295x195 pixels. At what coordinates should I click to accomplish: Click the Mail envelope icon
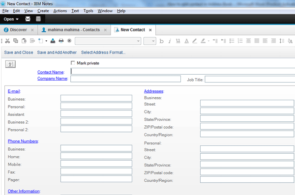(x=28, y=19)
